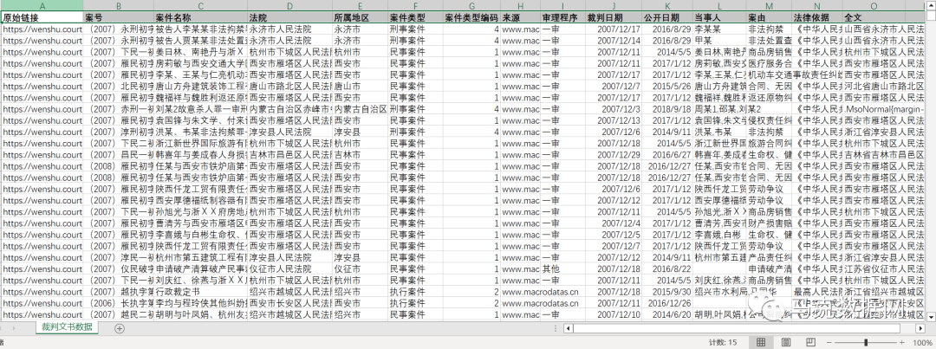Select column J header letter
Viewport: 936px width, 349px height.
613,5
